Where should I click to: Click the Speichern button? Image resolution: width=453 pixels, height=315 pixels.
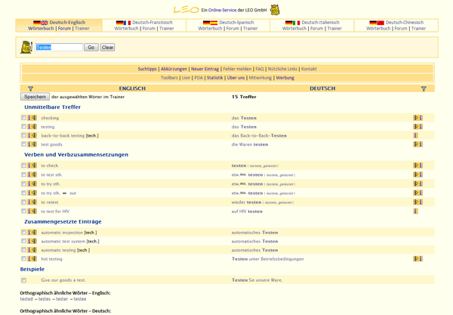[x=35, y=97]
